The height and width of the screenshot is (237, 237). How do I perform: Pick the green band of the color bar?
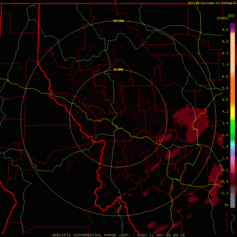233,127
